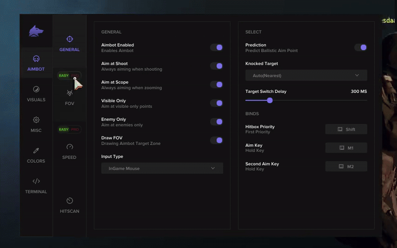Switch to the General tab

coord(69,43)
